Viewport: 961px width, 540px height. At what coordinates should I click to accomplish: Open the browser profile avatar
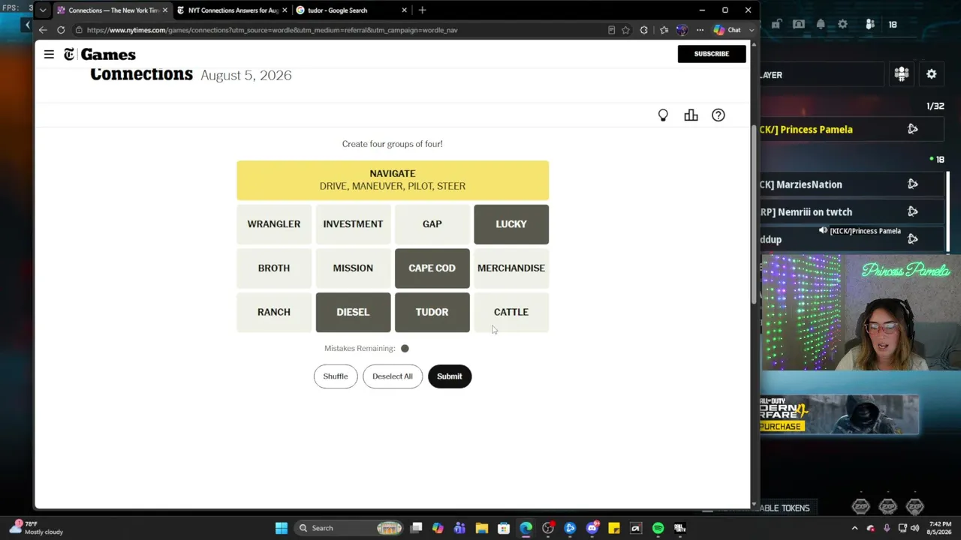click(x=682, y=30)
